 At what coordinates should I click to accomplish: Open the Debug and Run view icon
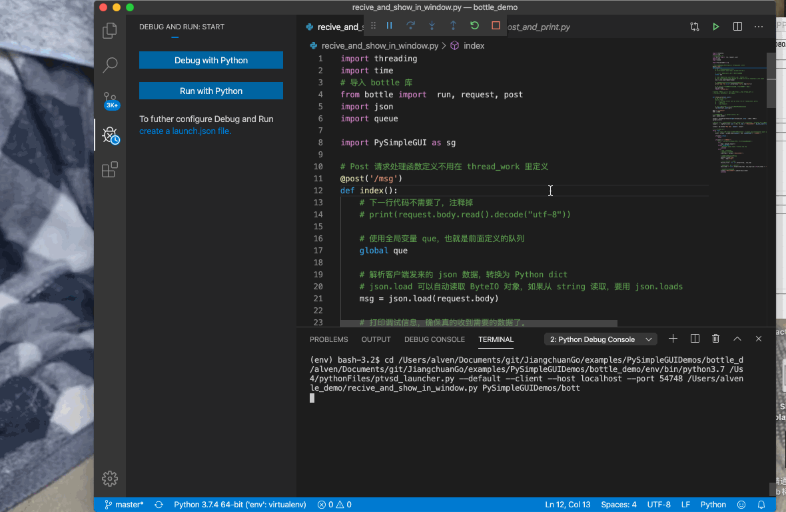pyautogui.click(x=111, y=135)
